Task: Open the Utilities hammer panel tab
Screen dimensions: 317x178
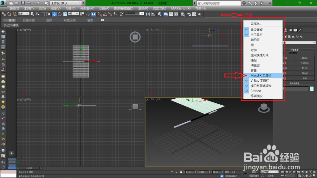Action: coord(300,30)
